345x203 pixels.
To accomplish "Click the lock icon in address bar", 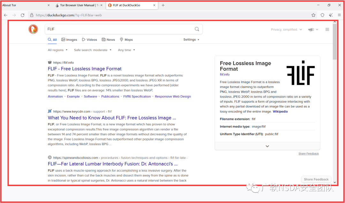I will (32, 15).
